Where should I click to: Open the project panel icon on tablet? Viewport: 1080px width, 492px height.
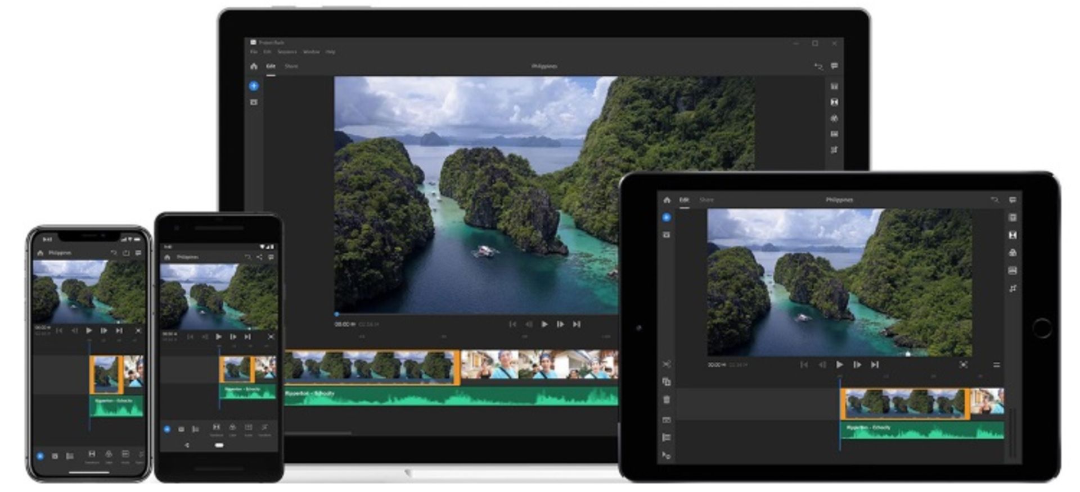(667, 235)
